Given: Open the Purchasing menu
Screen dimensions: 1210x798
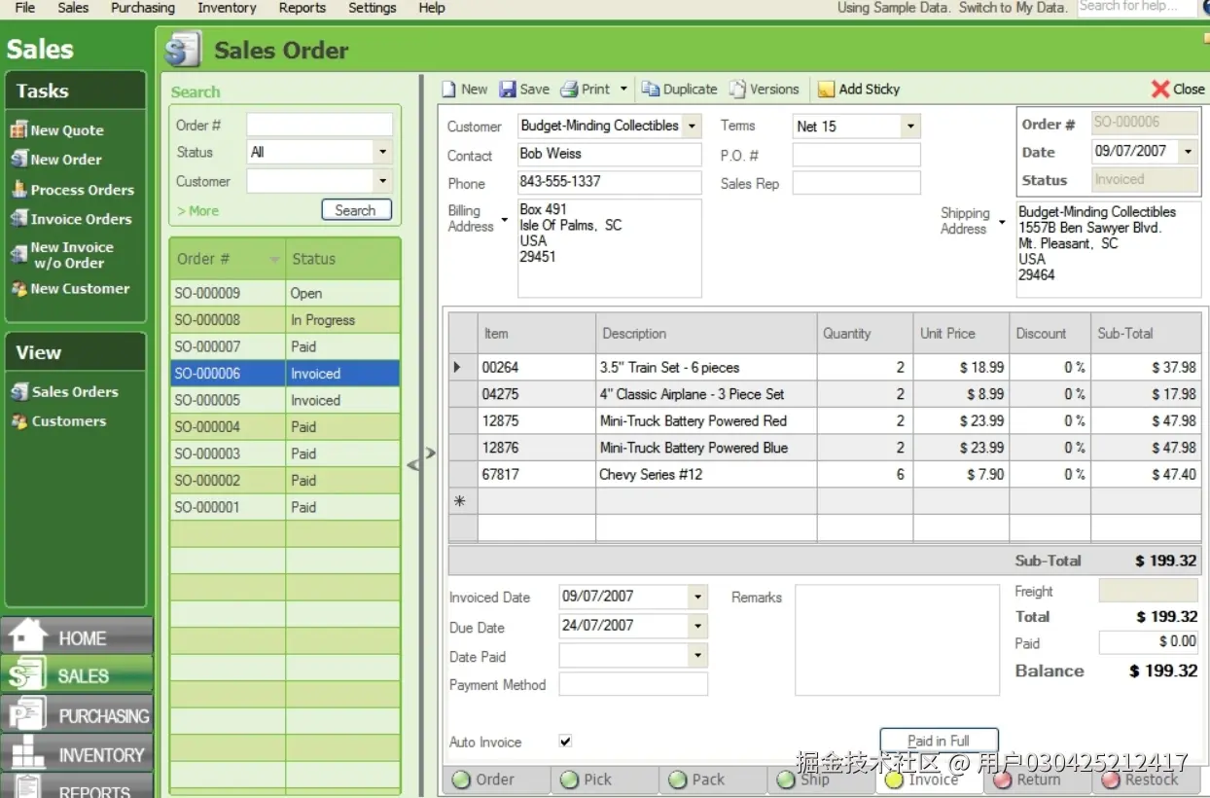Looking at the screenshot, I should click(x=143, y=8).
